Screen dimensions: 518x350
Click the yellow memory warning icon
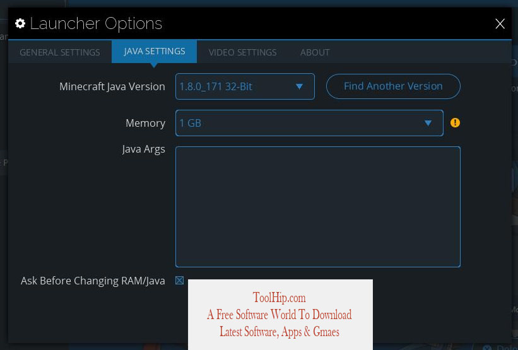[455, 123]
